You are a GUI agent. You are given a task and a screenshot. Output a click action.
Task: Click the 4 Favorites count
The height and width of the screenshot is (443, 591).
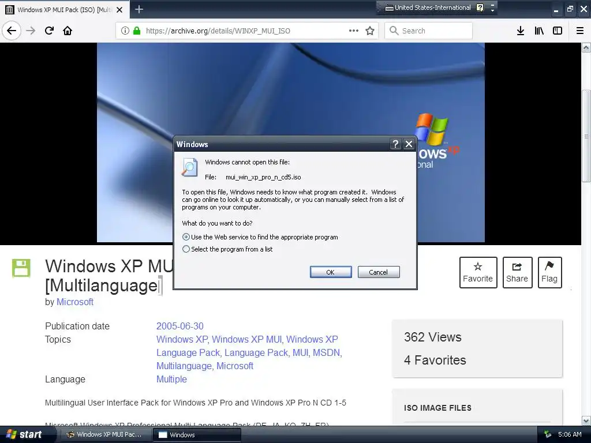[435, 360]
